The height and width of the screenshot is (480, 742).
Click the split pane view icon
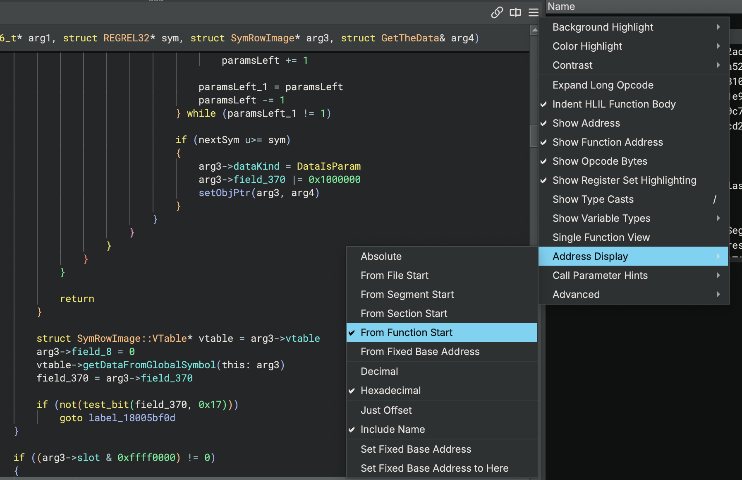pyautogui.click(x=515, y=12)
